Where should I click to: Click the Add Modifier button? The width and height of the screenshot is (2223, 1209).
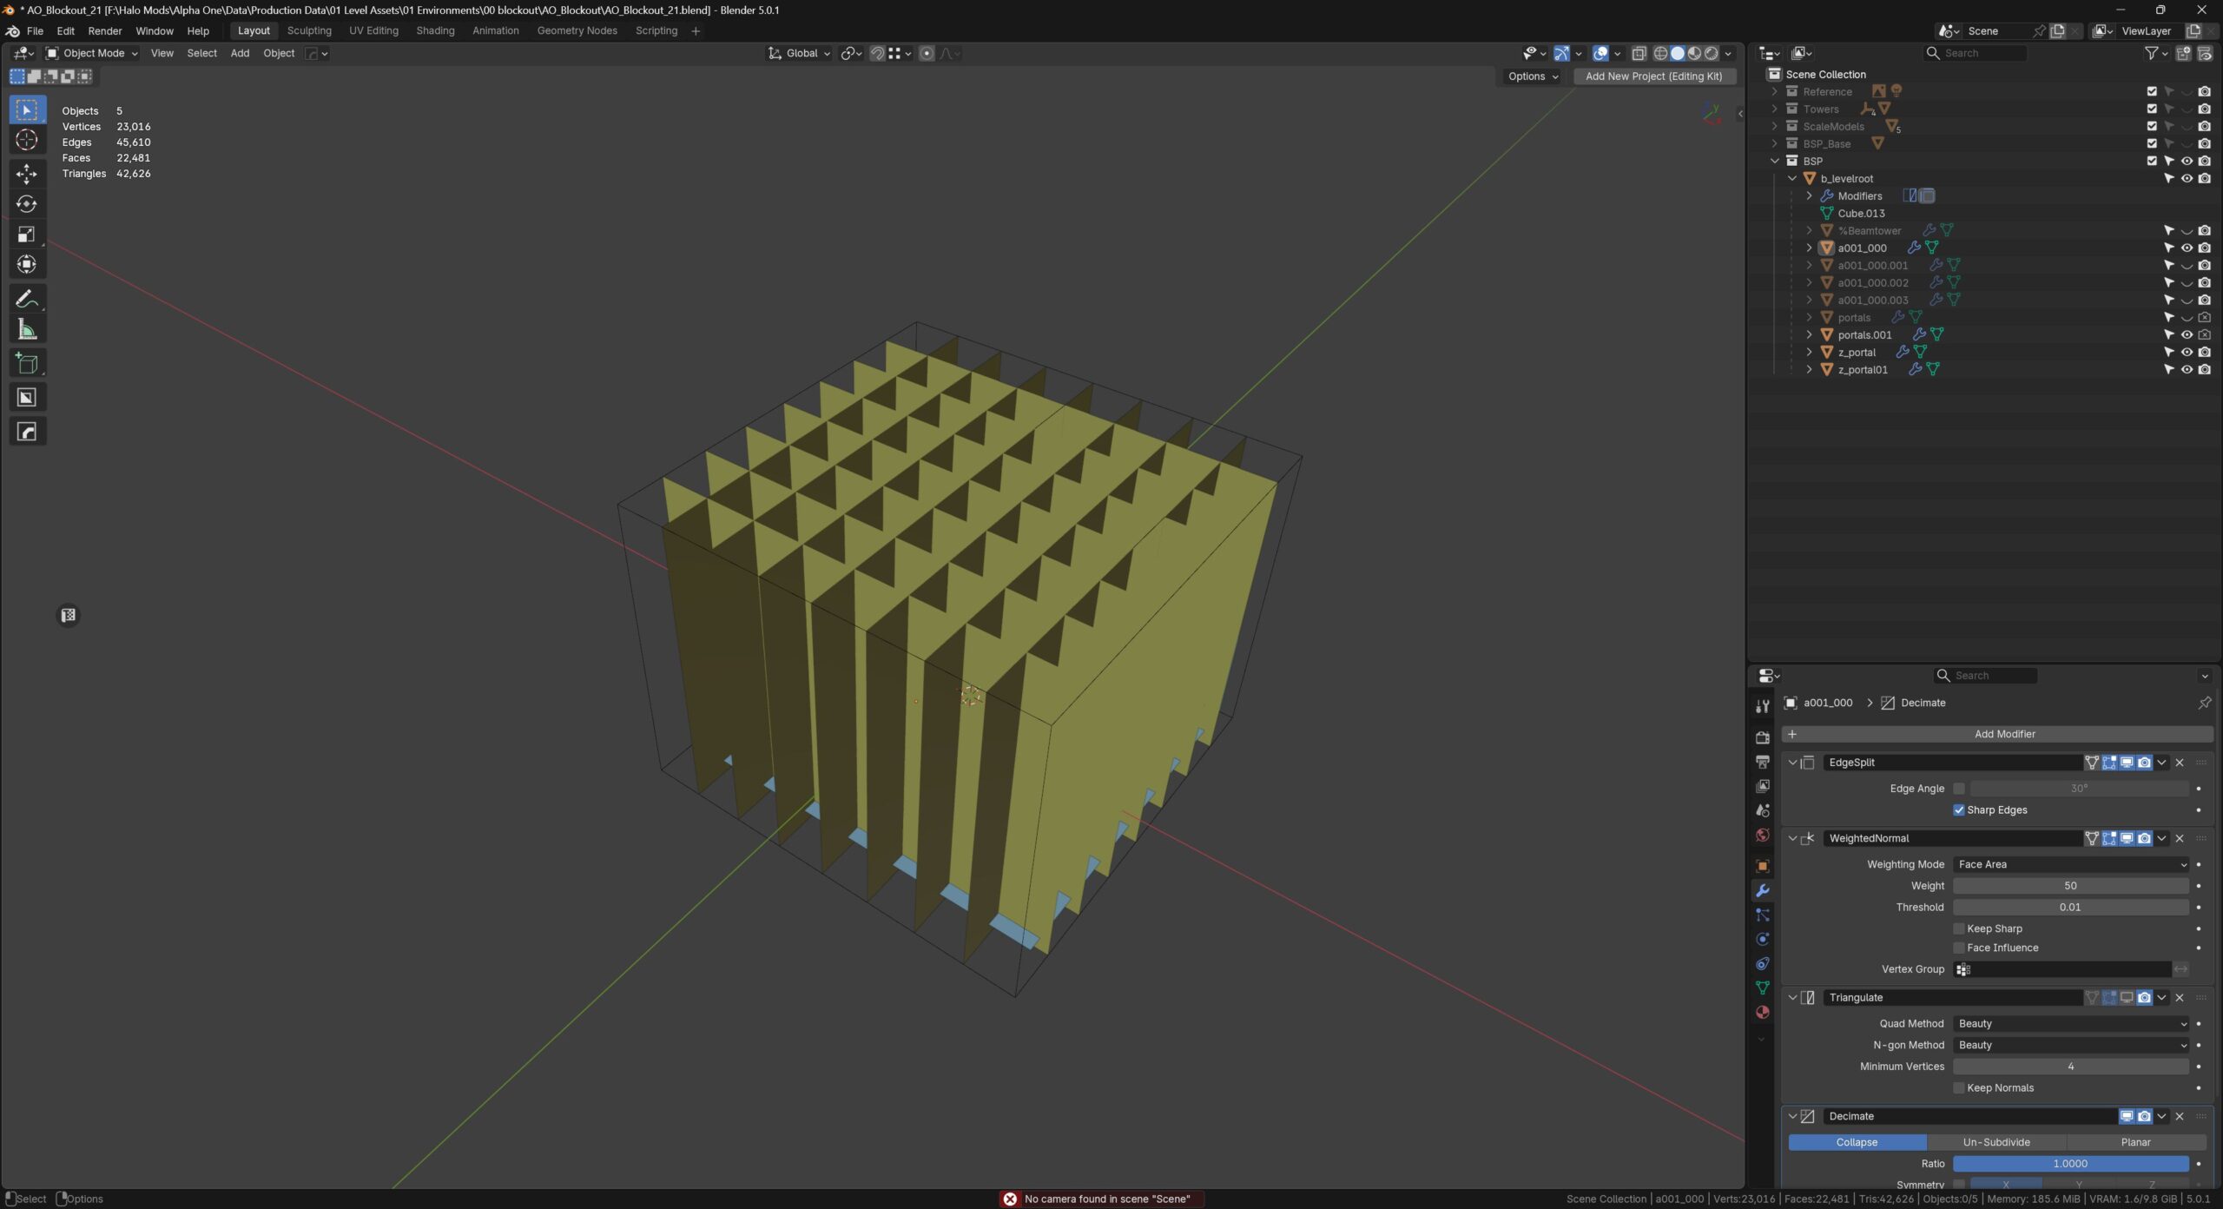pos(1997,734)
